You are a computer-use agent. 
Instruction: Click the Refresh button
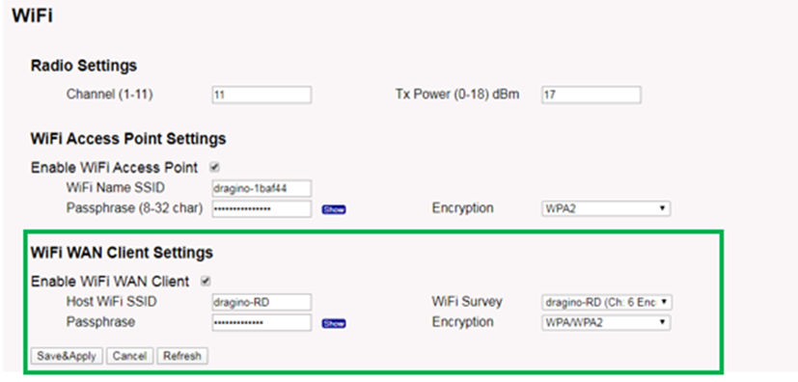pos(182,356)
